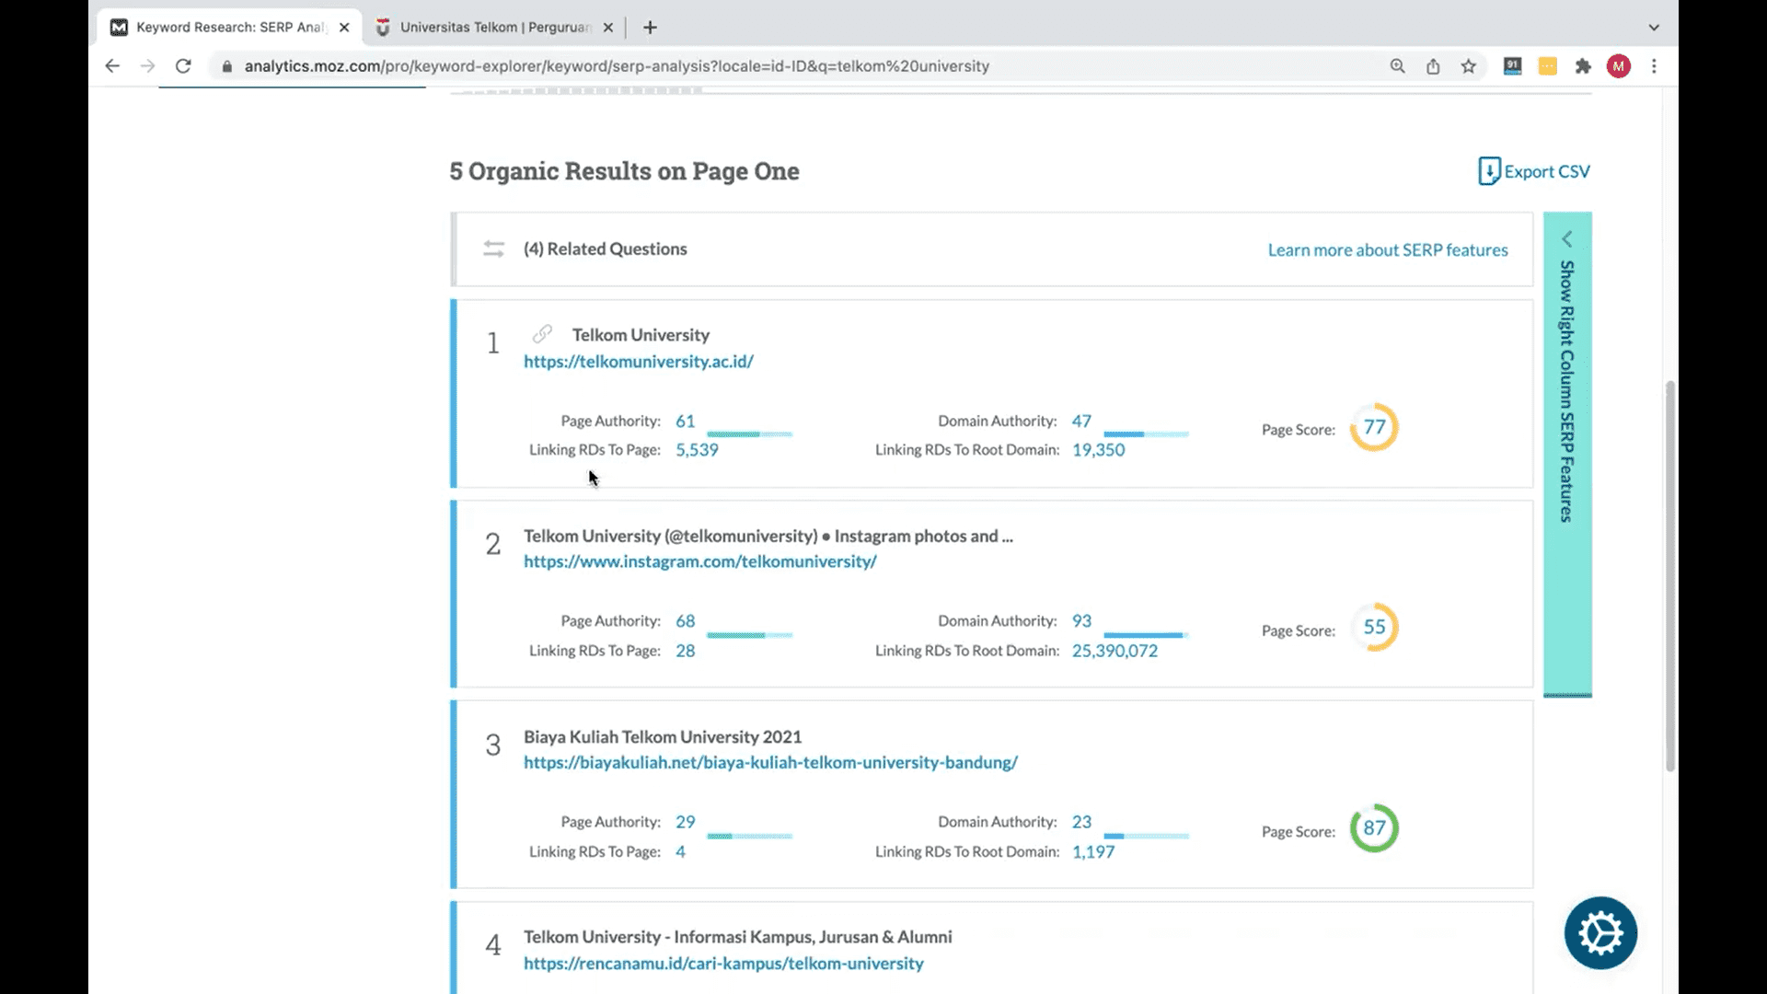The image size is (1767, 994).
Task: Click Linking RDs To Page 5,539
Action: coord(697,450)
